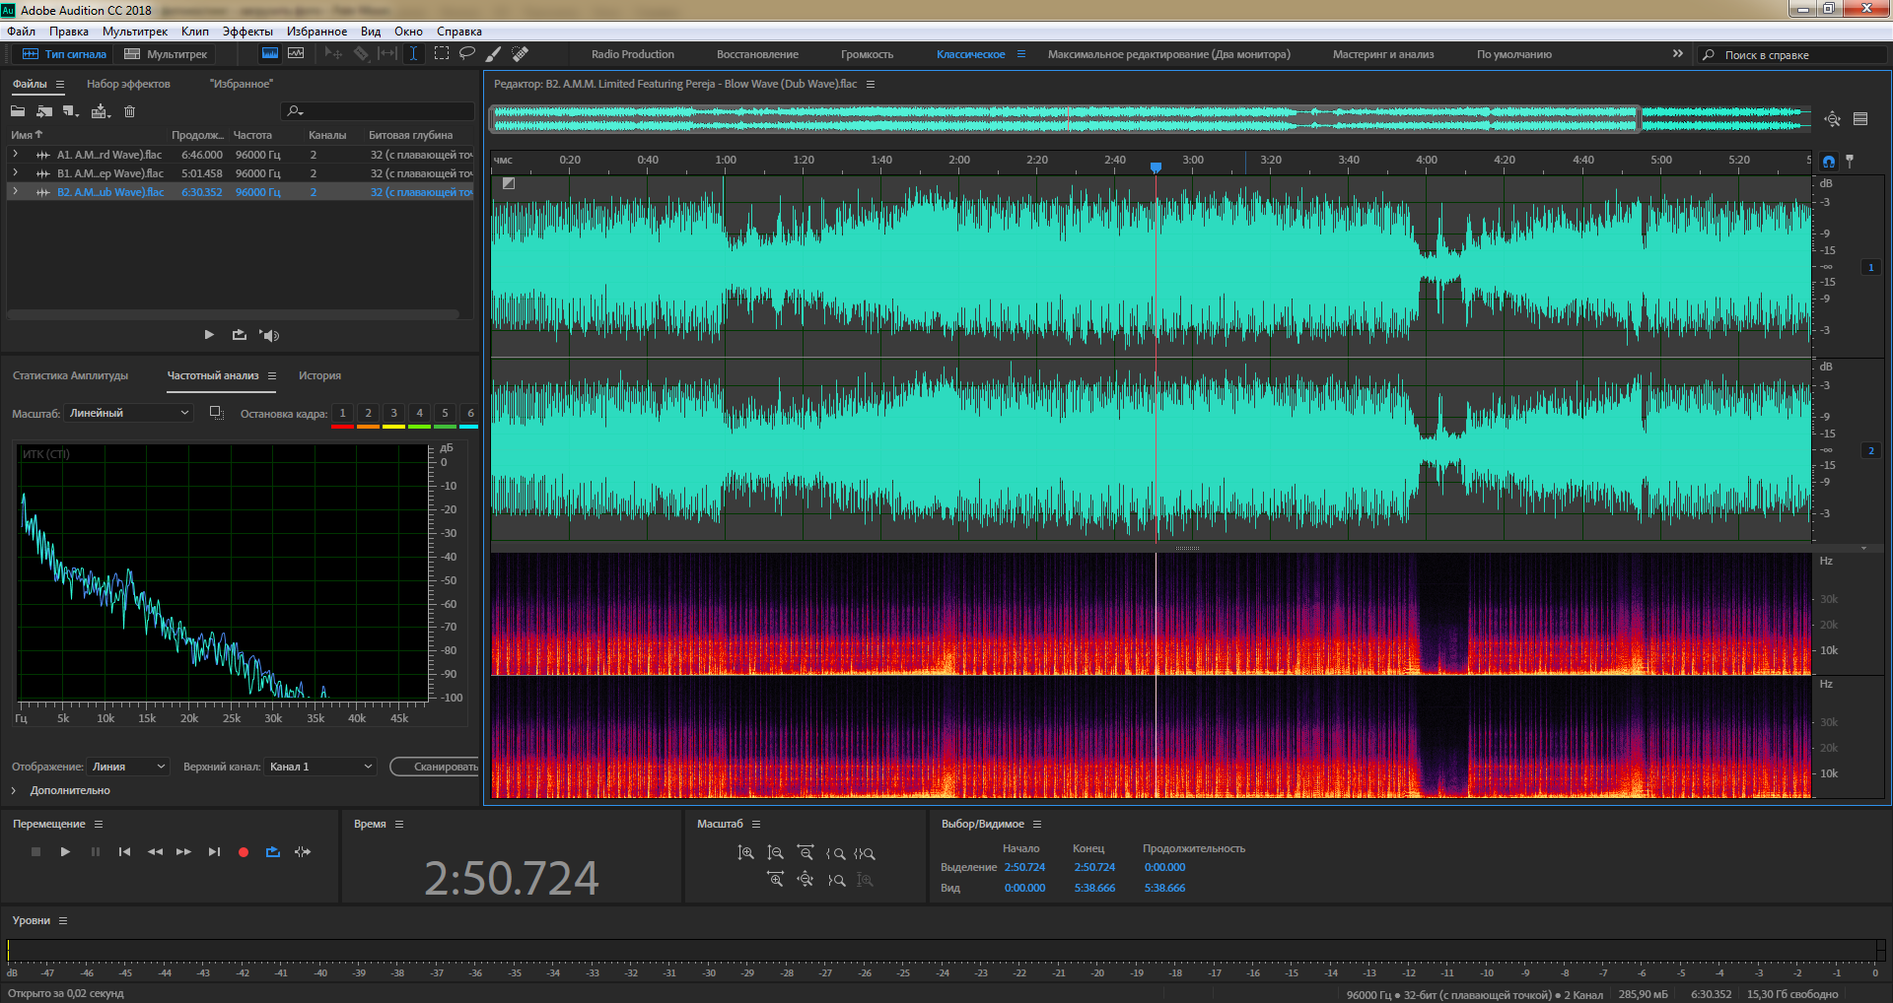Open list icon right of overview waveform
The width and height of the screenshot is (1893, 1003).
point(1860,119)
